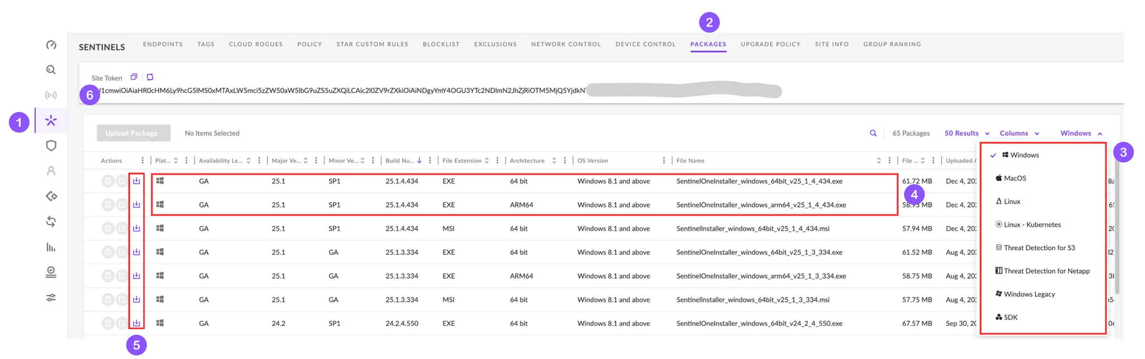The image size is (1145, 359).
Task: Choose SDK in the platform filter list
Action: (1006, 318)
